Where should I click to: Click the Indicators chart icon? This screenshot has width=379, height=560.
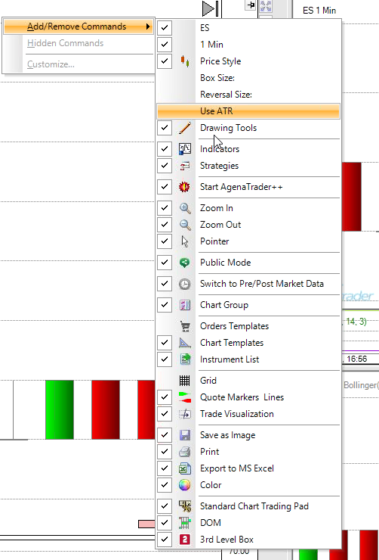tap(184, 149)
